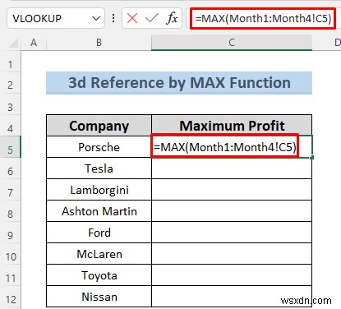This screenshot has width=341, height=309.
Task: Select empty profit cell next to Ashton Martin
Action: click(x=232, y=211)
